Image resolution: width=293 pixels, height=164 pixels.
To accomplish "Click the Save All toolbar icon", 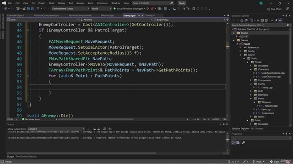I will click(x=33, y=9).
